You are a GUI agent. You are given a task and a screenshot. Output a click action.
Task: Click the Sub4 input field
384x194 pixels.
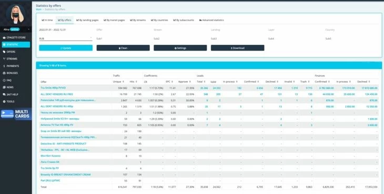tap(295, 38)
